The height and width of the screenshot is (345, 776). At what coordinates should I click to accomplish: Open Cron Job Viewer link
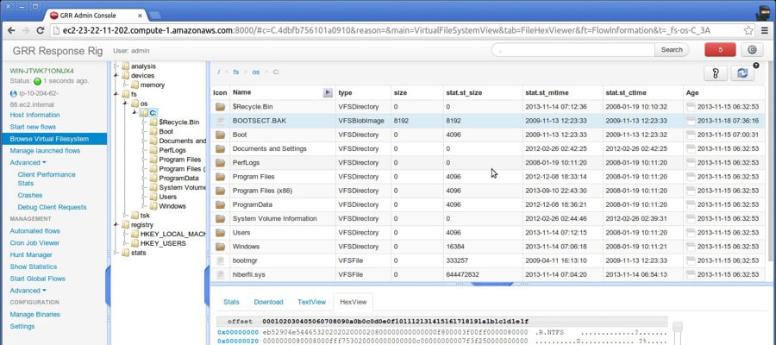tap(34, 243)
